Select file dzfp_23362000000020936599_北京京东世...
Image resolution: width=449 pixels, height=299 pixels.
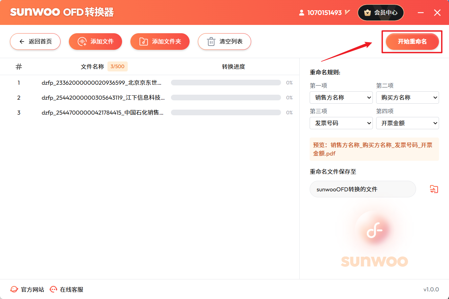pos(101,83)
